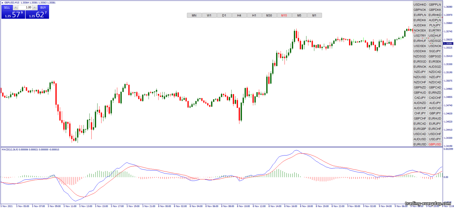Choose the EURDKK pair
The width and height of the screenshot is (454, 209).
[420, 20]
